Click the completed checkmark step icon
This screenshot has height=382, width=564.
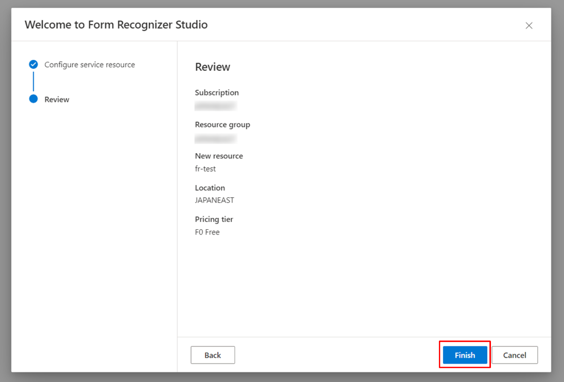(34, 64)
